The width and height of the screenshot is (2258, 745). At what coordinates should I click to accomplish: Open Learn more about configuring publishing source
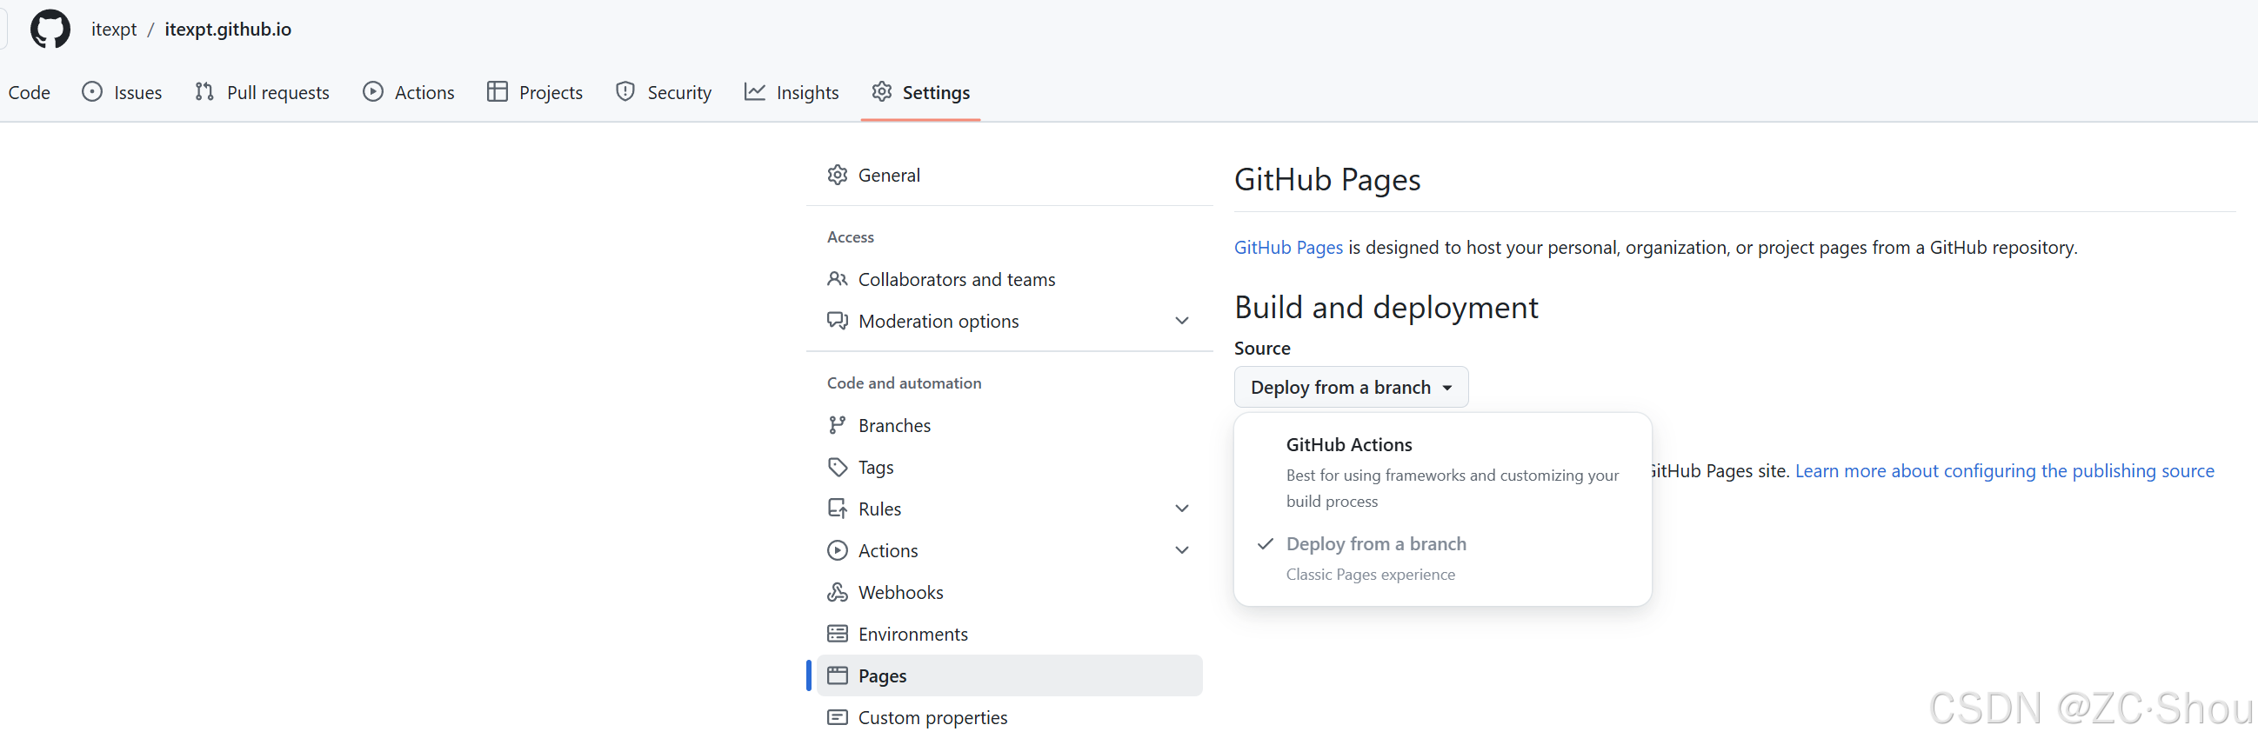[2004, 471]
